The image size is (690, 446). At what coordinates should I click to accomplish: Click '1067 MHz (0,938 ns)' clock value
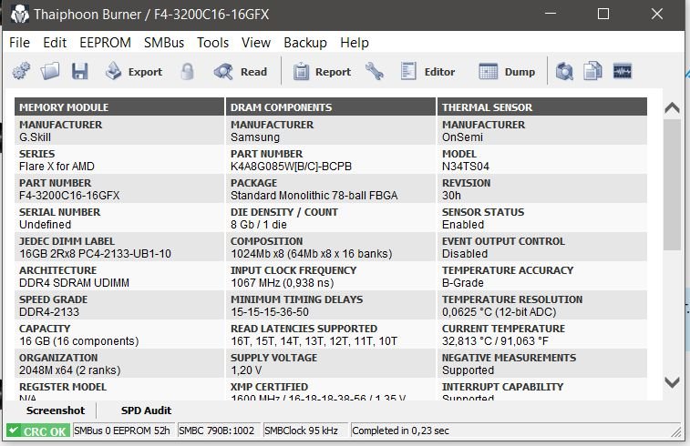click(282, 282)
